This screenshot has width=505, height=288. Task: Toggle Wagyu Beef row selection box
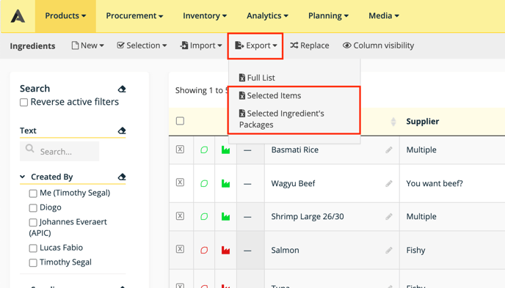click(180, 182)
